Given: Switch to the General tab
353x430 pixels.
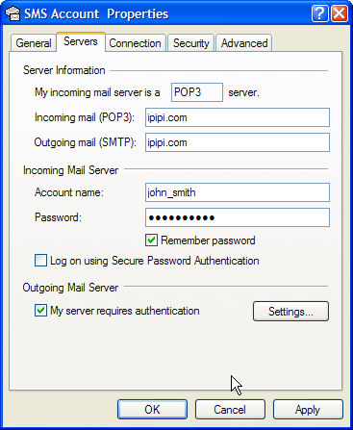Looking at the screenshot, I should 34,43.
